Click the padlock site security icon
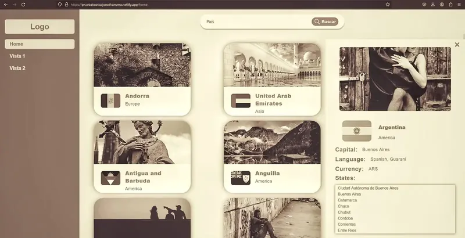 coord(66,5)
